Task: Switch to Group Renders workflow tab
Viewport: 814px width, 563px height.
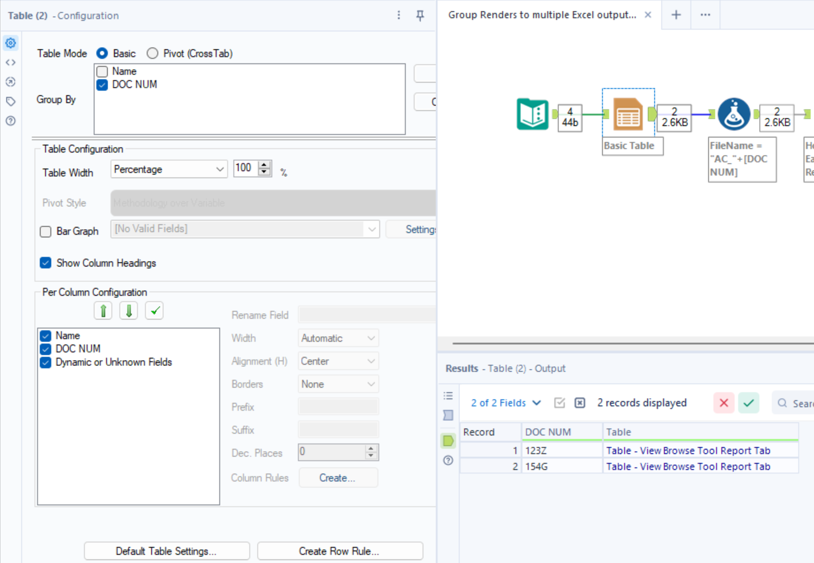Action: 542,15
